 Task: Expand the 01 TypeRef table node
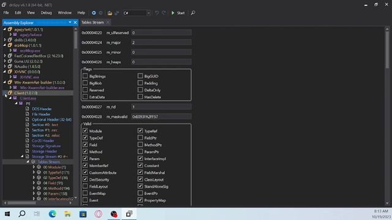tap(34, 172)
